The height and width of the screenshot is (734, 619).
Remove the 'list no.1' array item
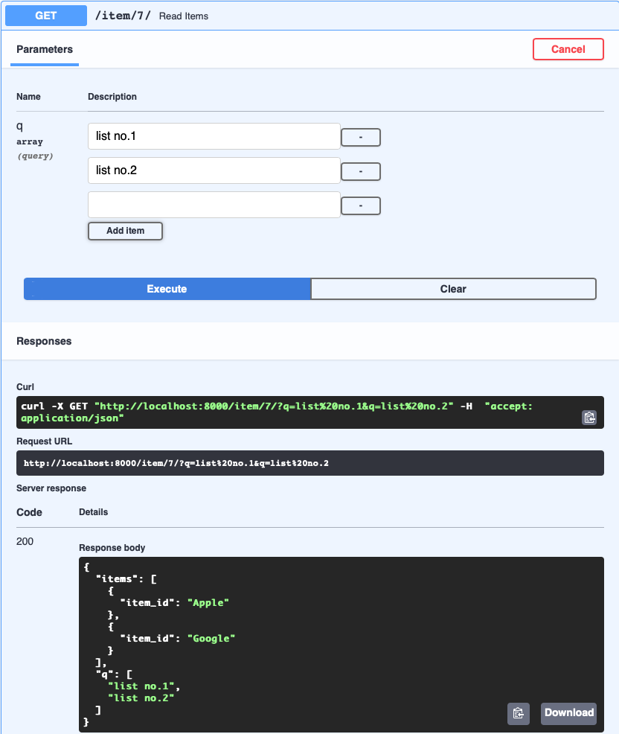pos(360,137)
